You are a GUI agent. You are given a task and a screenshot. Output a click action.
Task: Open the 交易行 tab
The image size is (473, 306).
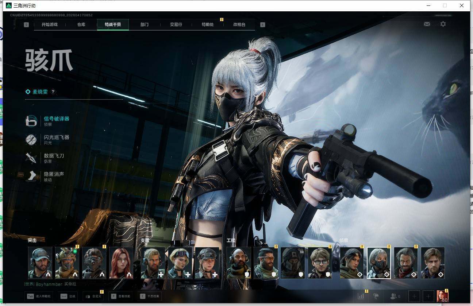tap(176, 25)
